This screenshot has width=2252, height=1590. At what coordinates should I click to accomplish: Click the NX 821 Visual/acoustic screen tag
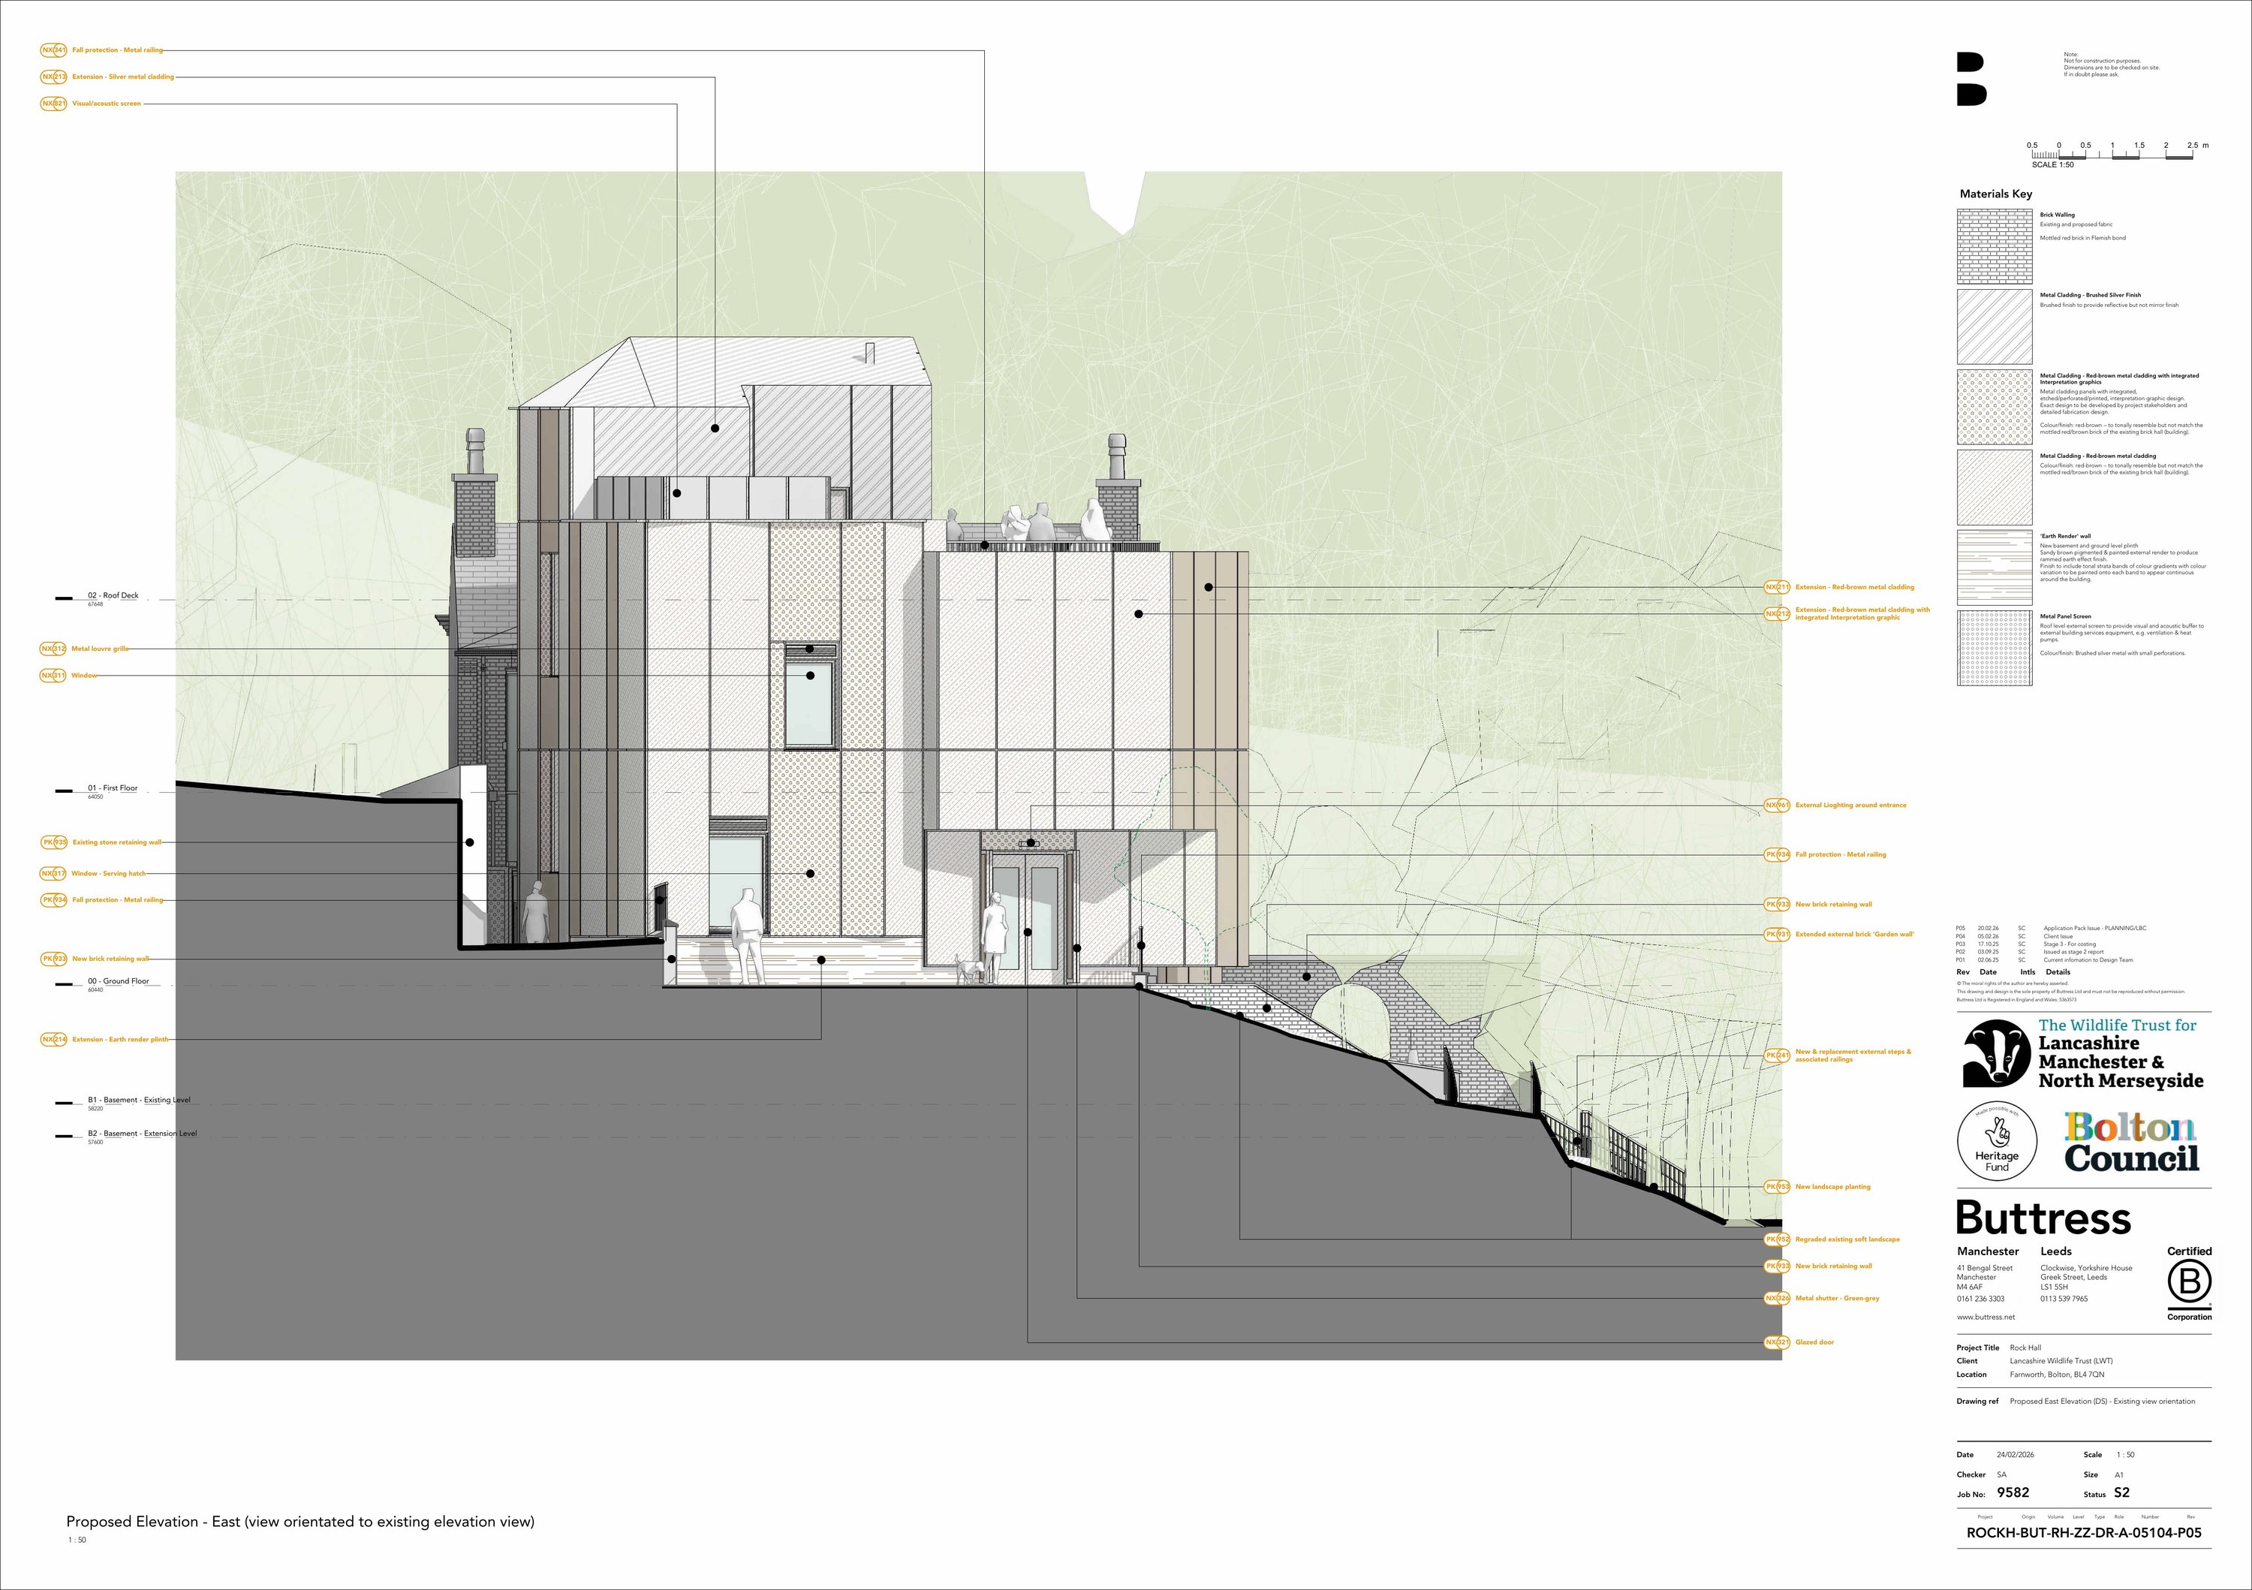[54, 103]
